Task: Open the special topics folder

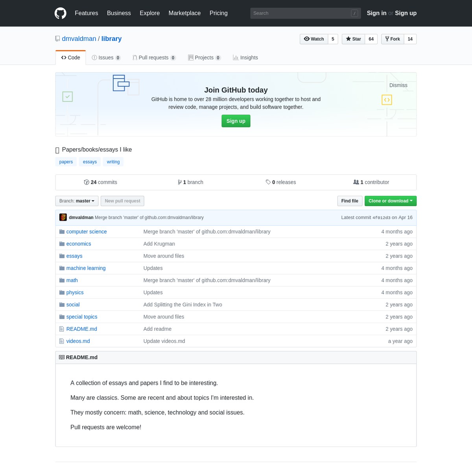Action: tap(82, 317)
